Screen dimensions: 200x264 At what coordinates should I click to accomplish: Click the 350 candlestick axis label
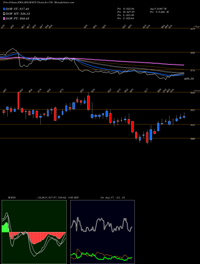click(x=193, y=93)
